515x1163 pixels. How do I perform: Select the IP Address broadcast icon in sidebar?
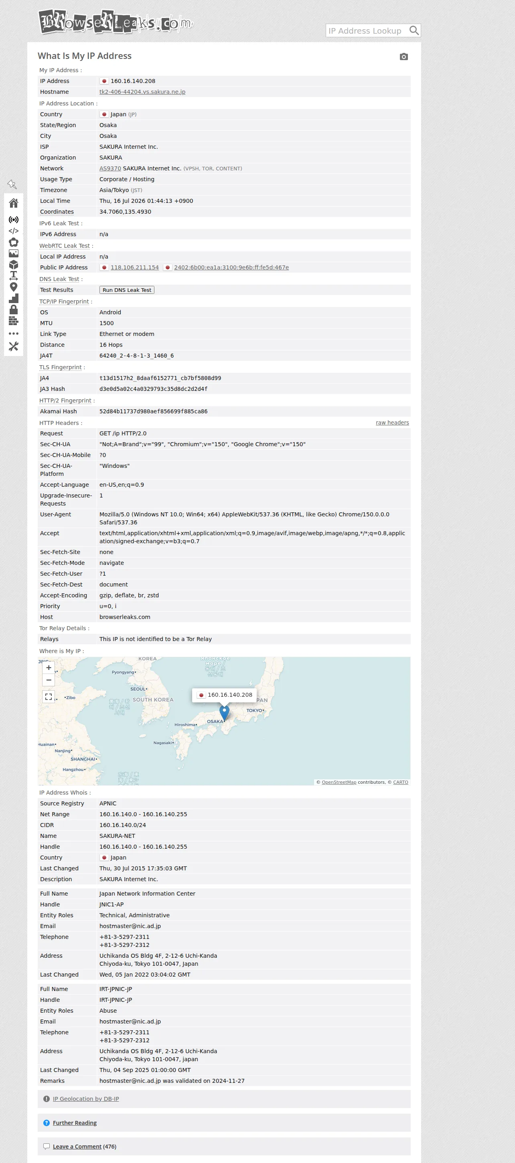click(14, 220)
